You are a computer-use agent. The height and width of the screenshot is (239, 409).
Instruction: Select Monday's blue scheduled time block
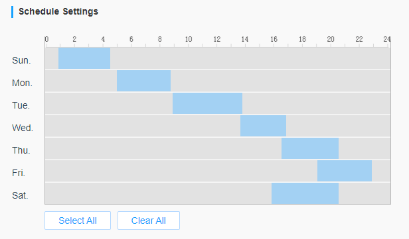(143, 81)
